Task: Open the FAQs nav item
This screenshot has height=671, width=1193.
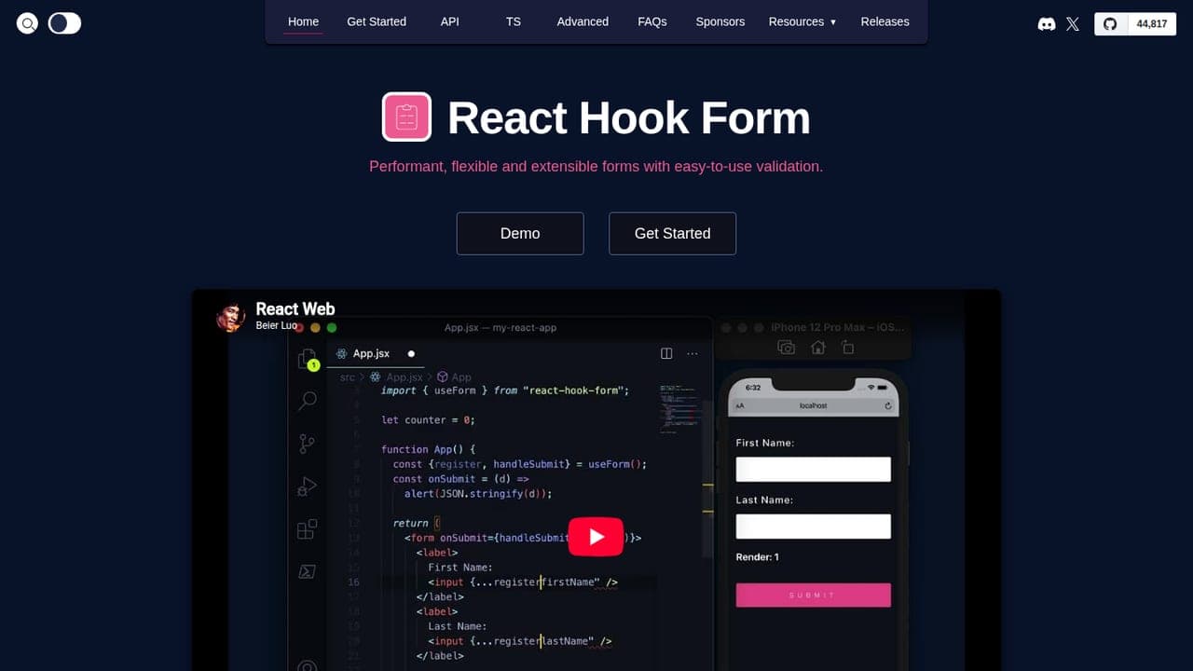Action: [x=652, y=21]
